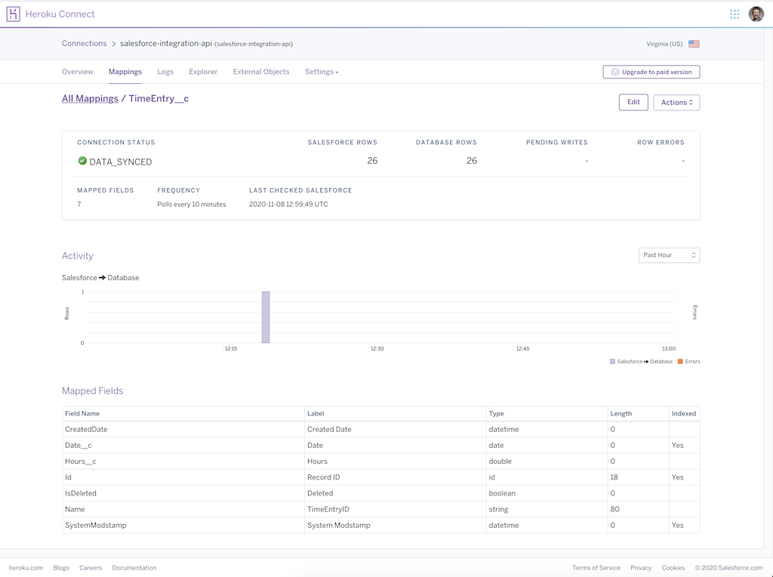Image resolution: width=773 pixels, height=577 pixels.
Task: Open the Explorer tab
Action: [203, 72]
